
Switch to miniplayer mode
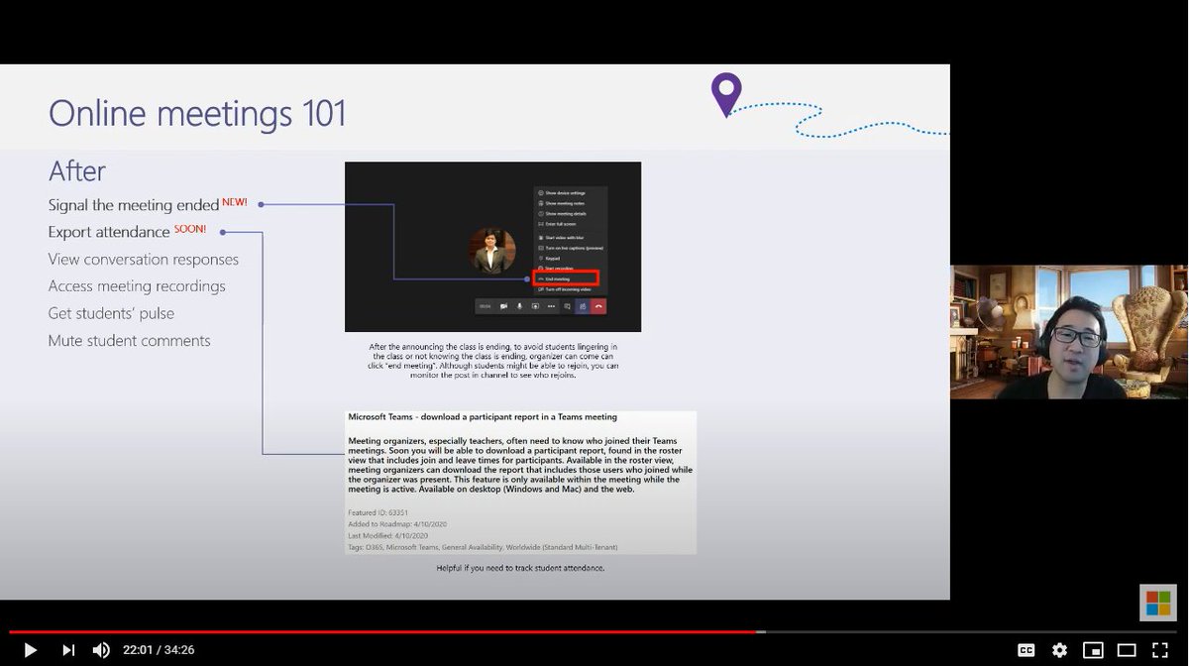[x=1093, y=650]
